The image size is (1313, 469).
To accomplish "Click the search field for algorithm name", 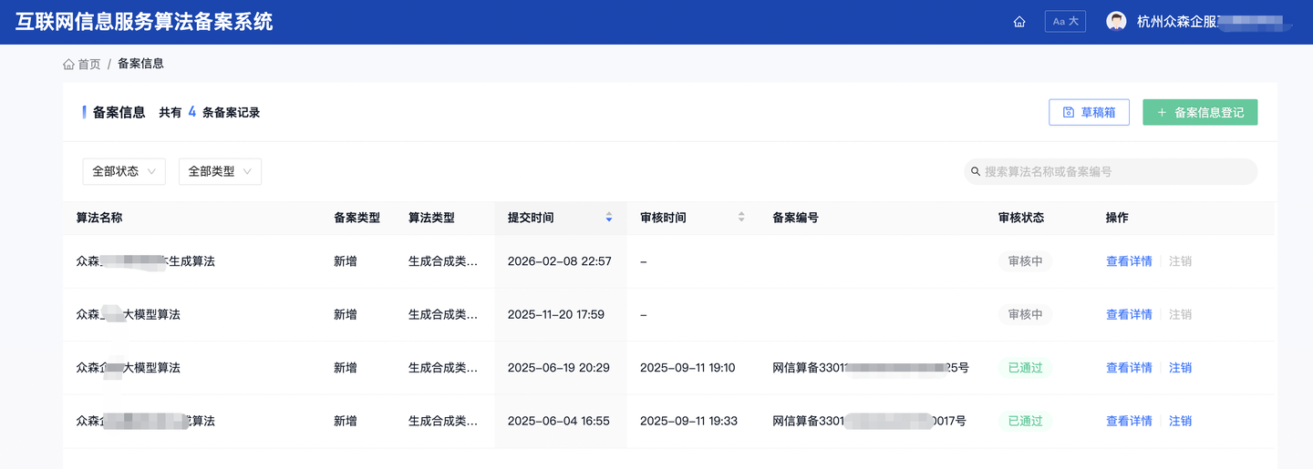I will click(x=1117, y=171).
